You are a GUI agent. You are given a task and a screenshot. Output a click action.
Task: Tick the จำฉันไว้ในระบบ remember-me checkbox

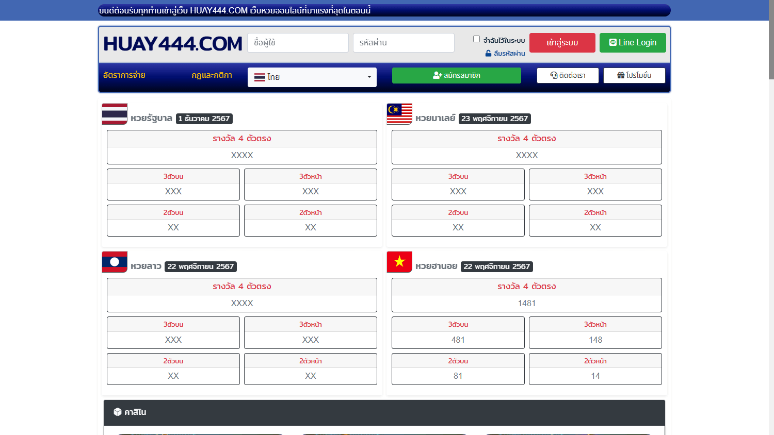[x=476, y=39]
